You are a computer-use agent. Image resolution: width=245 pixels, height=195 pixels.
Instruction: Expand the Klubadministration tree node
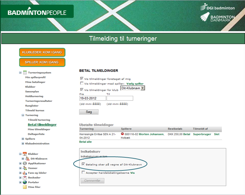tap(23, 144)
